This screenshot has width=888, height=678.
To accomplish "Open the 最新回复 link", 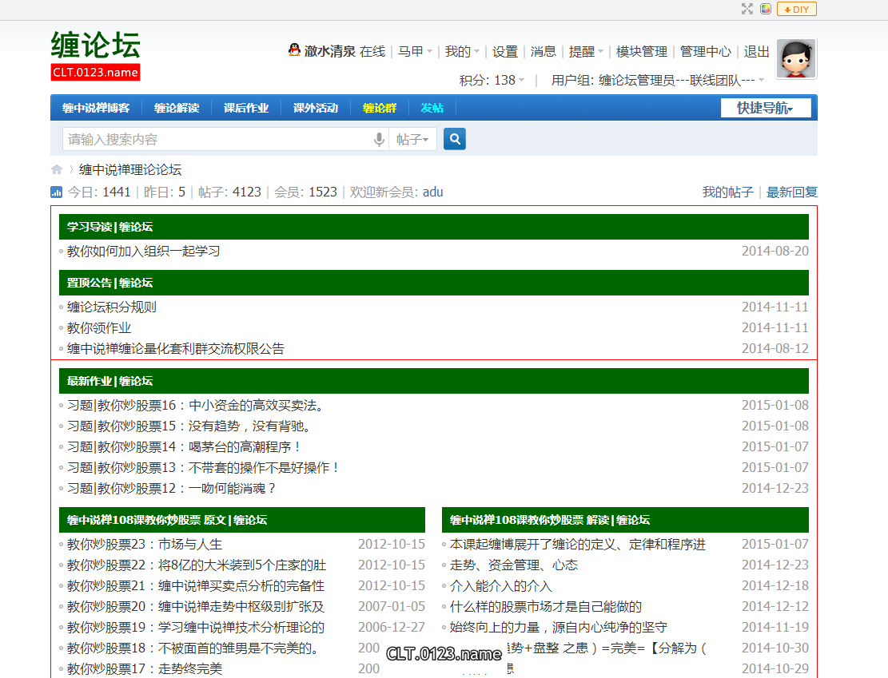I will (791, 192).
